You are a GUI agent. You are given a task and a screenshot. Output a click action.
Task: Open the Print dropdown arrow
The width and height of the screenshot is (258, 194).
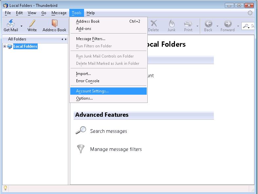[197, 26]
